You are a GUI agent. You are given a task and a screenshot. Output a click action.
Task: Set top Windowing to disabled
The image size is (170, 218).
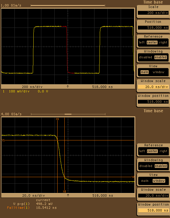click(x=146, y=57)
